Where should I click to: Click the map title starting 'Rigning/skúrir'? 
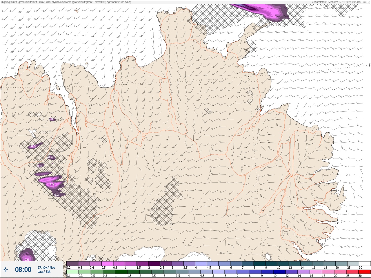pyautogui.click(x=66, y=2)
